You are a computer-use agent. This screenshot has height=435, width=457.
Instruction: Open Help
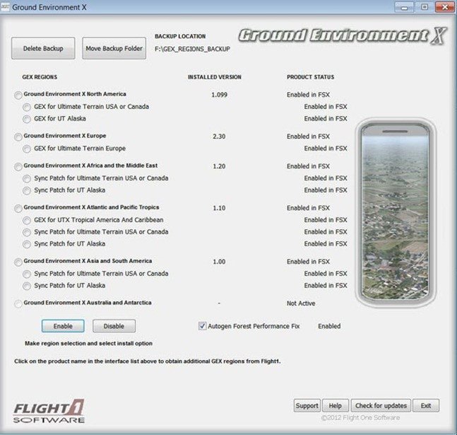click(x=336, y=405)
